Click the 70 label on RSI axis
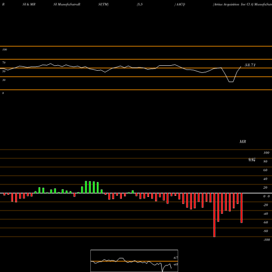This screenshot has width=272, height=272. click(x=4, y=63)
